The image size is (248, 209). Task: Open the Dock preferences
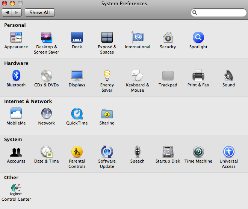tap(77, 37)
